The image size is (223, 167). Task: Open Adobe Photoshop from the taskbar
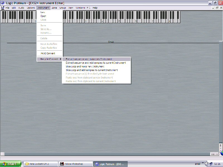(x=76, y=164)
